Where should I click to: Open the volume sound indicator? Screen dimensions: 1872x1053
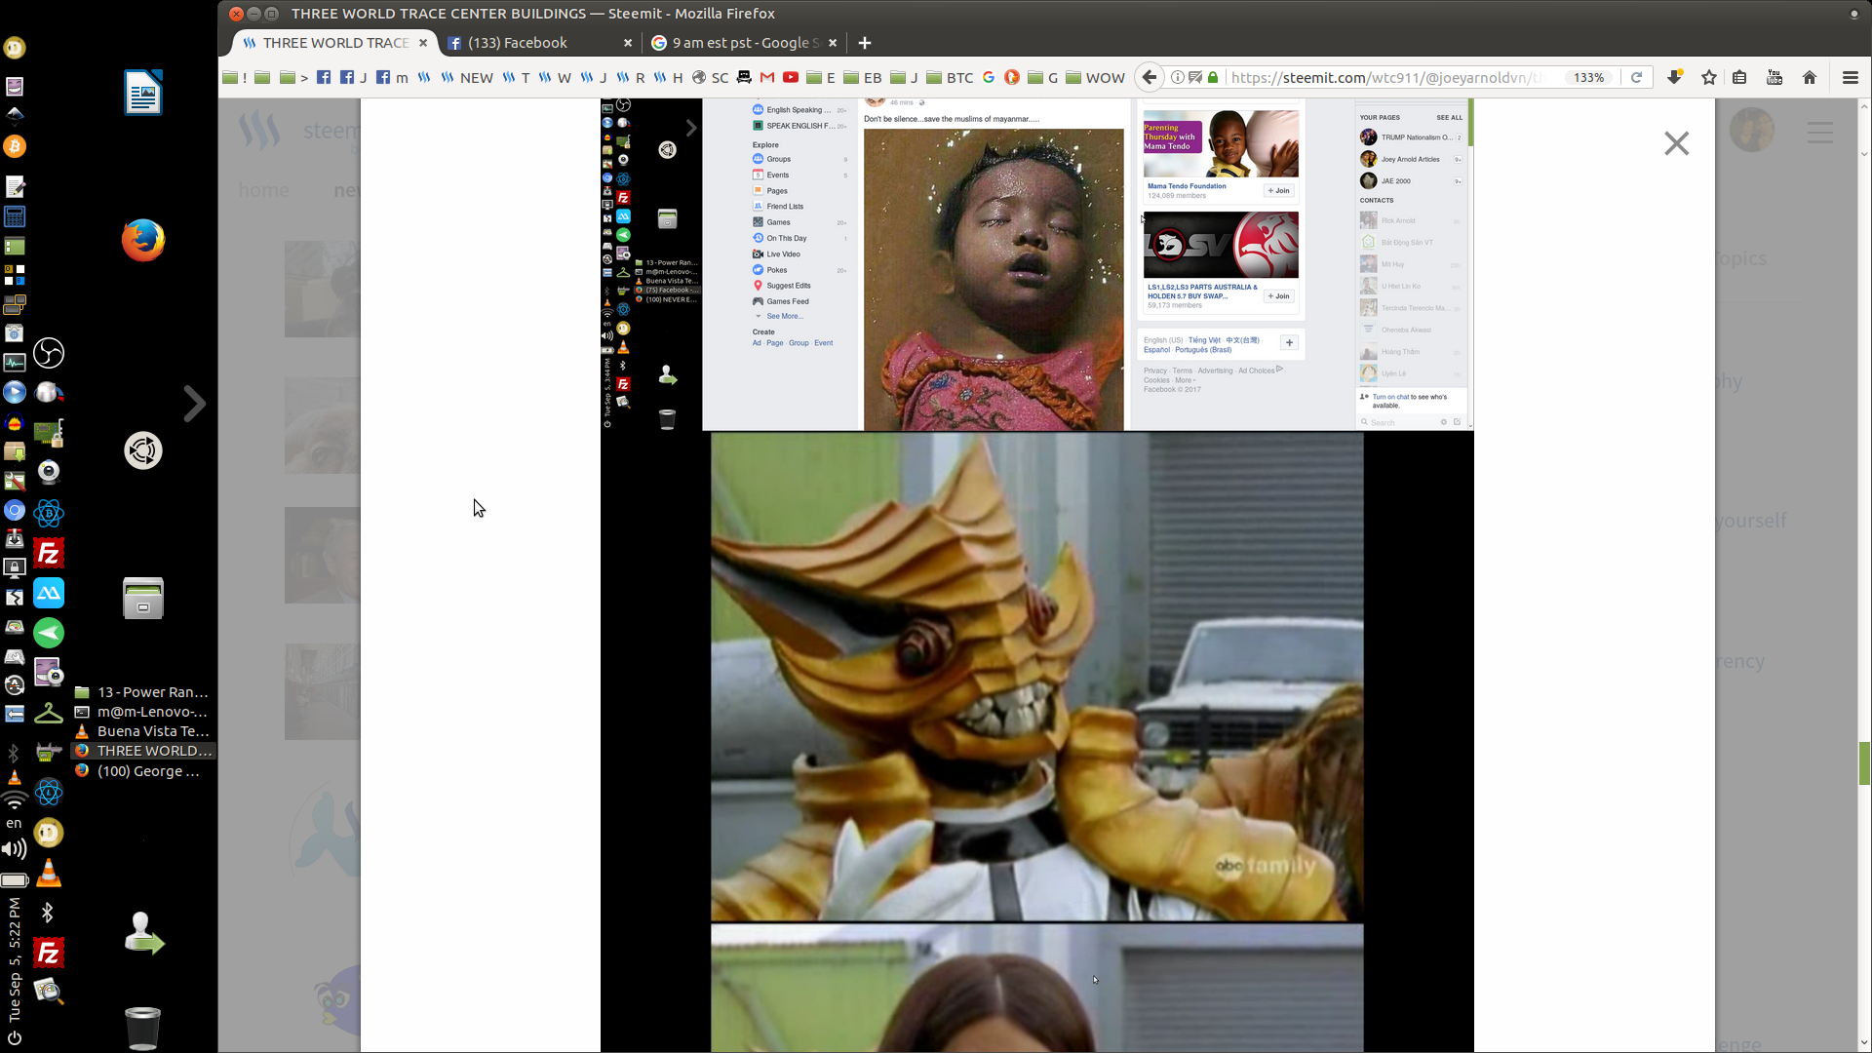point(15,848)
